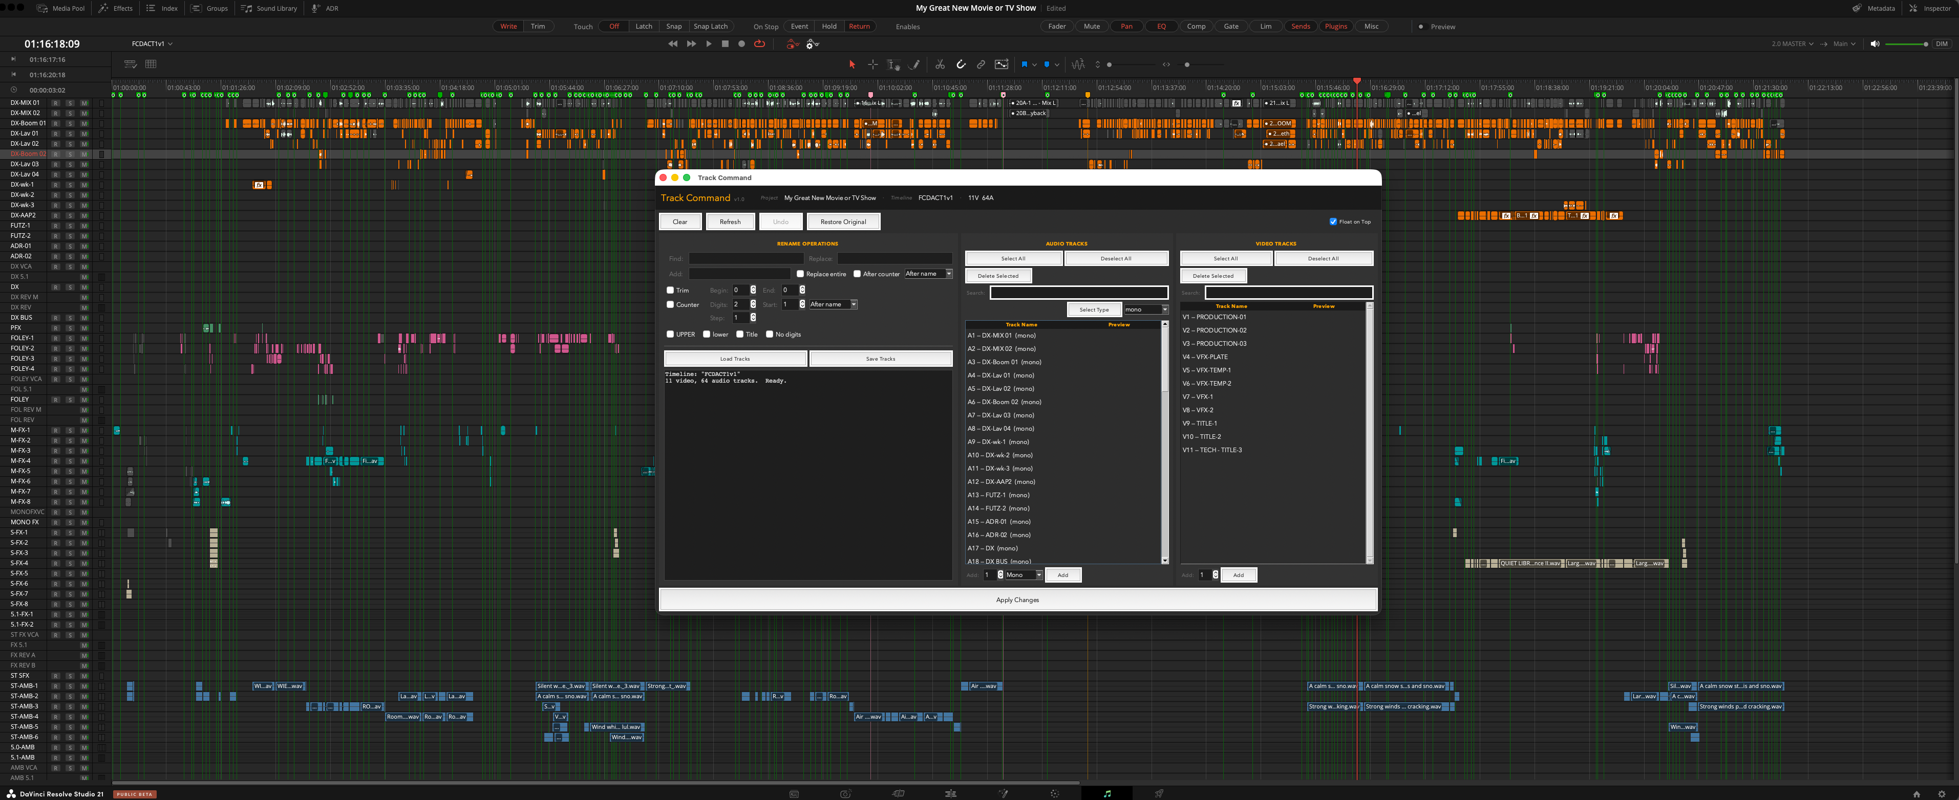Click the grid view icon near timecode

[151, 64]
